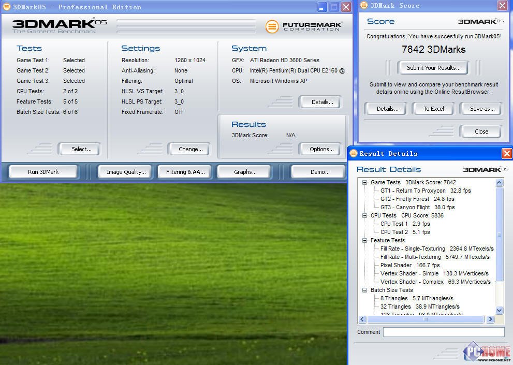Open Filtering & AA tool
This screenshot has width=513, height=365.
[x=185, y=172]
